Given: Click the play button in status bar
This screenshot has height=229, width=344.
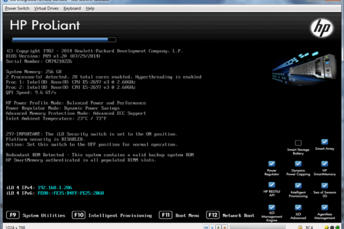Looking at the screenshot, I should point(218,227).
